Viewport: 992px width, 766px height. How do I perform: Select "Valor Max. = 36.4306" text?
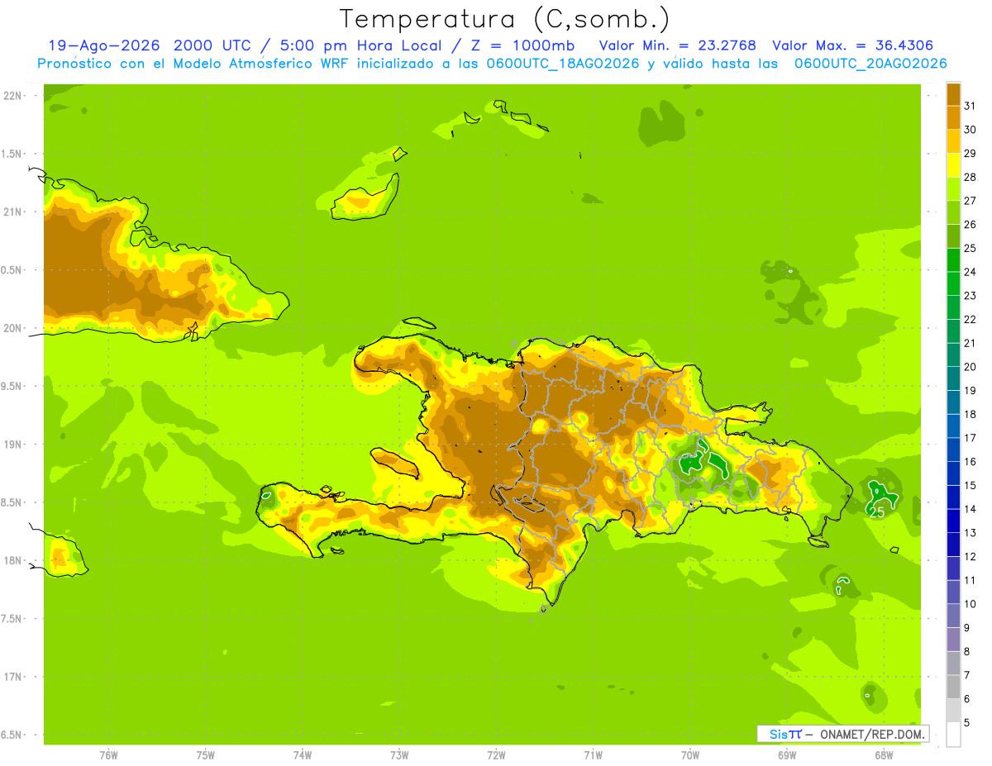click(x=853, y=45)
